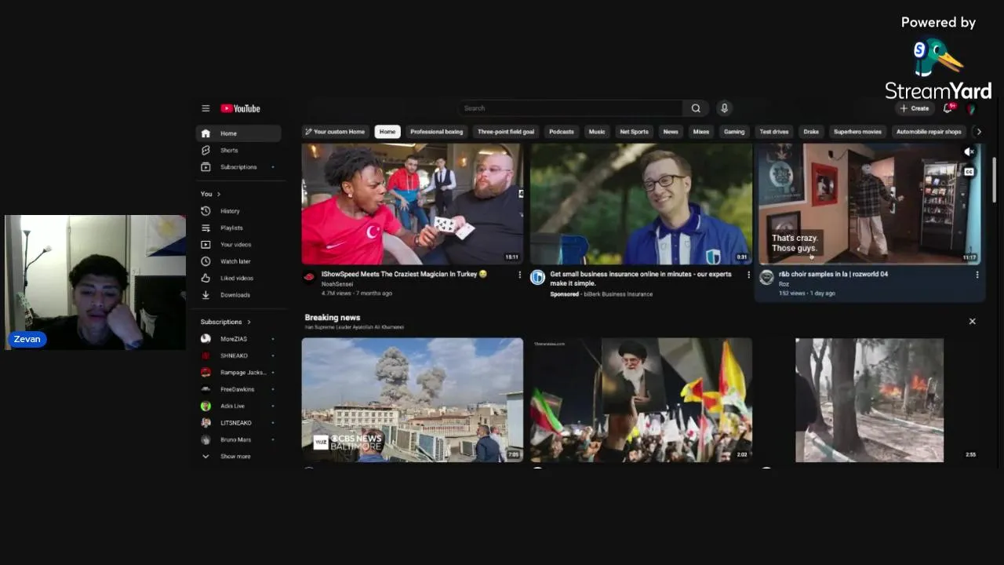Start voice search with microphone

(724, 108)
